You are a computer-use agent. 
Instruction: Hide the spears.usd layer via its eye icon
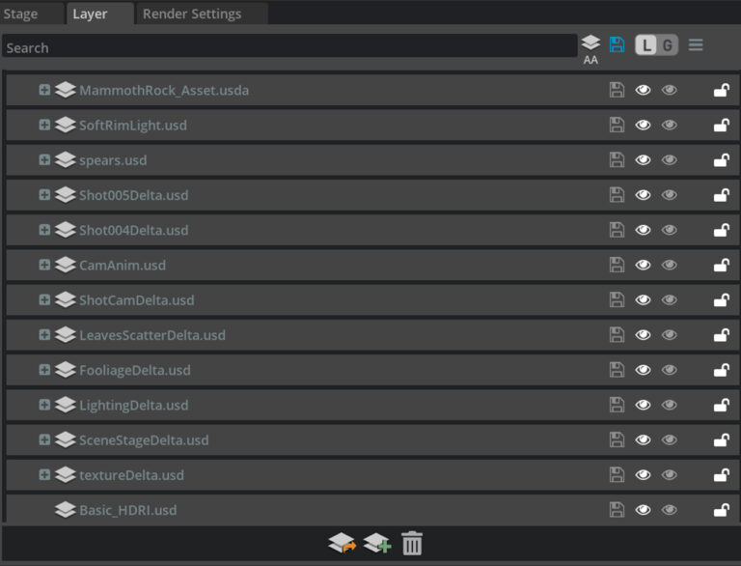[644, 160]
